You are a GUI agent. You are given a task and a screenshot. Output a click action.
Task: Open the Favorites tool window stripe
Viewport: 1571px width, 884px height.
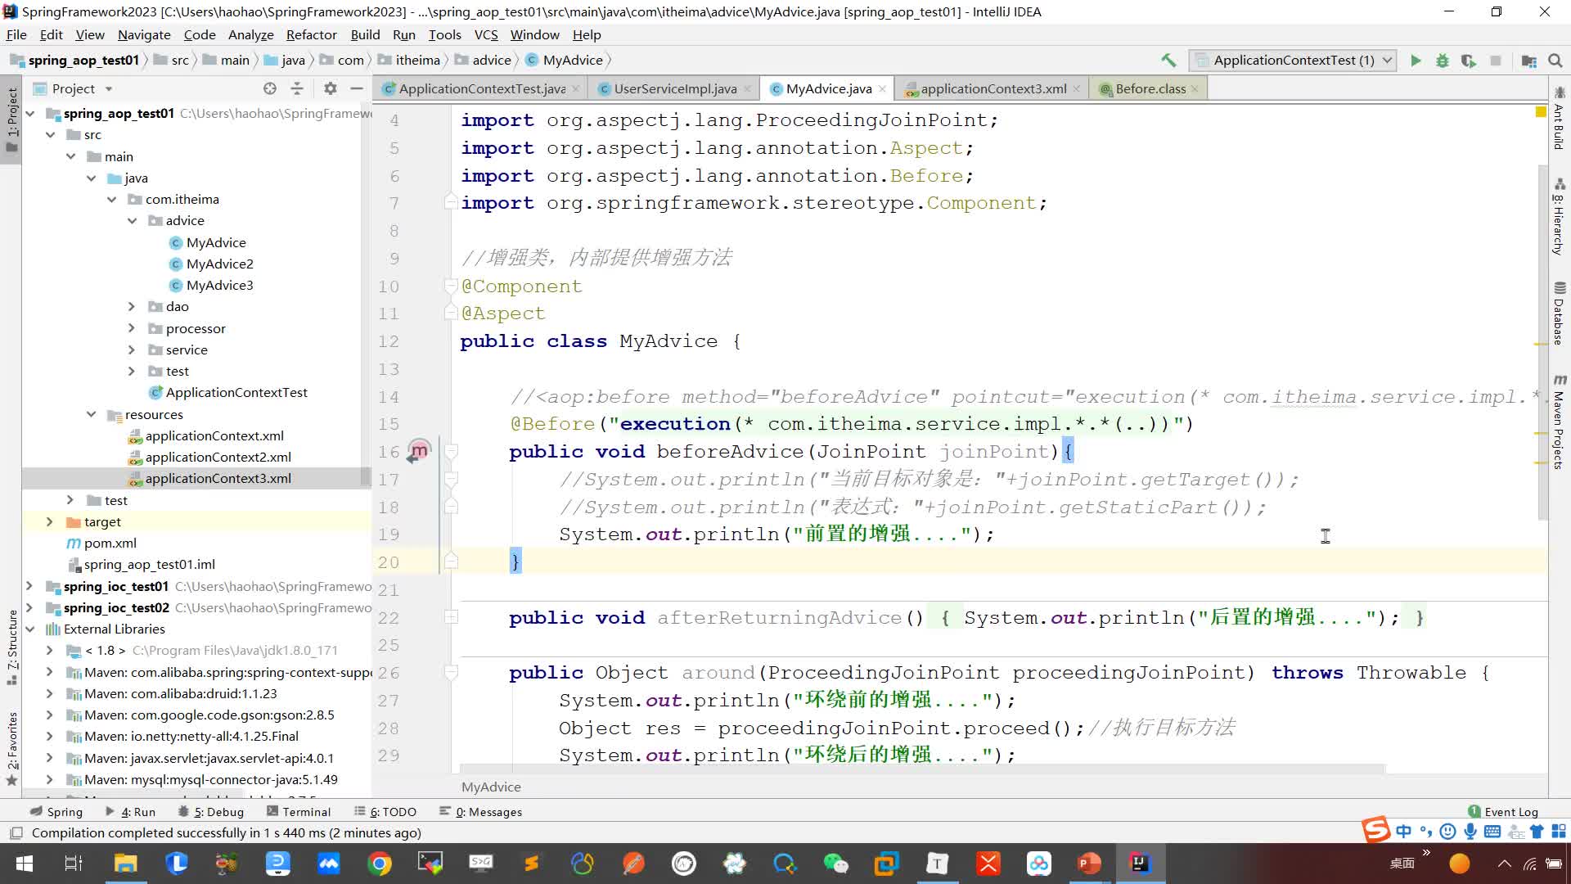coord(11,748)
